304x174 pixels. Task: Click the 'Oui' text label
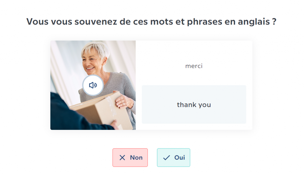click(x=180, y=158)
